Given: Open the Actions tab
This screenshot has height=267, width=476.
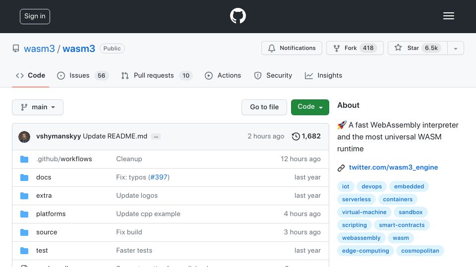Looking at the screenshot, I should pyautogui.click(x=223, y=75).
